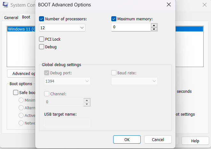Tick the Safe boot checkbox

[x=16, y=92]
